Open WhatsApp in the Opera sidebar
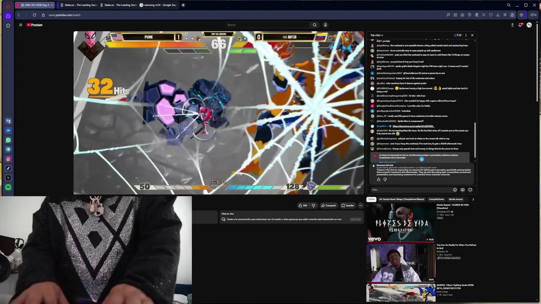This screenshot has height=304, width=541. point(8,140)
